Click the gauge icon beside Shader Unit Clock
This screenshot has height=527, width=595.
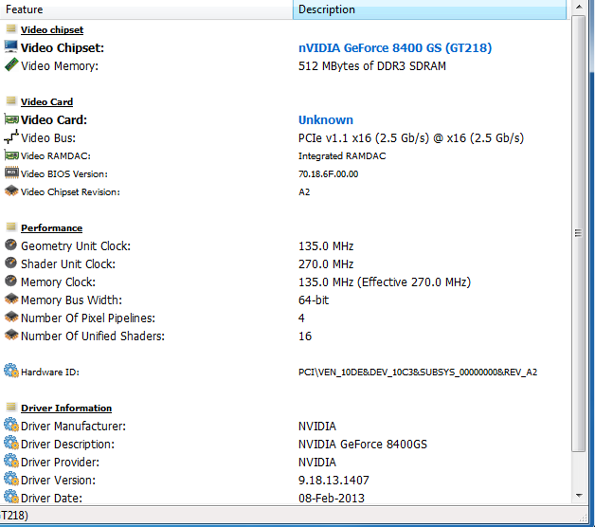pyautogui.click(x=11, y=263)
